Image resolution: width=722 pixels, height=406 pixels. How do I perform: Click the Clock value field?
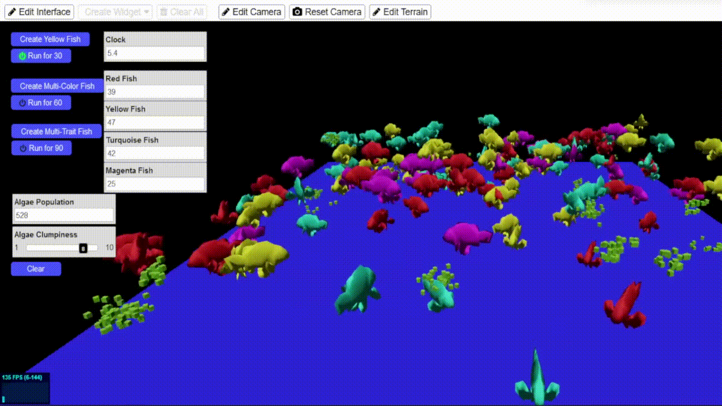click(x=155, y=53)
